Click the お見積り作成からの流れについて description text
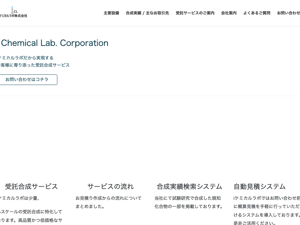The image size is (300, 225). 108,198
